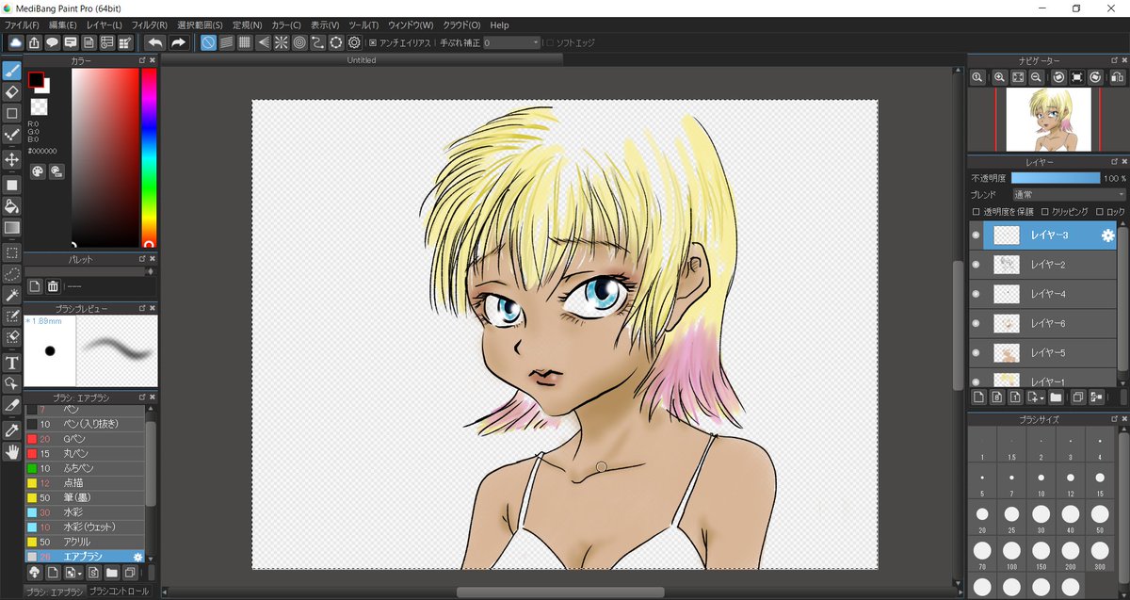
Task: Delete palette color with trash icon
Action: (x=53, y=286)
